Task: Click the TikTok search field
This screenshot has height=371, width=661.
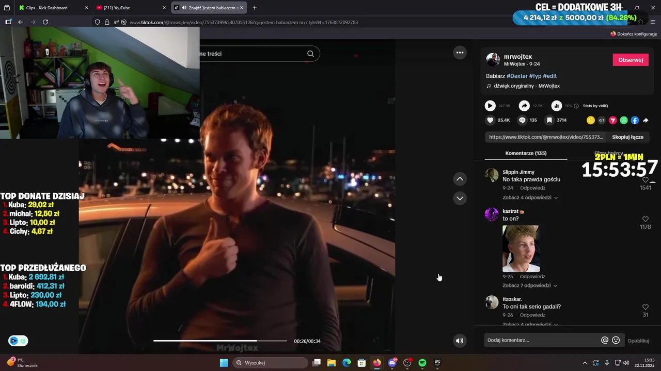Action: pyautogui.click(x=252, y=54)
